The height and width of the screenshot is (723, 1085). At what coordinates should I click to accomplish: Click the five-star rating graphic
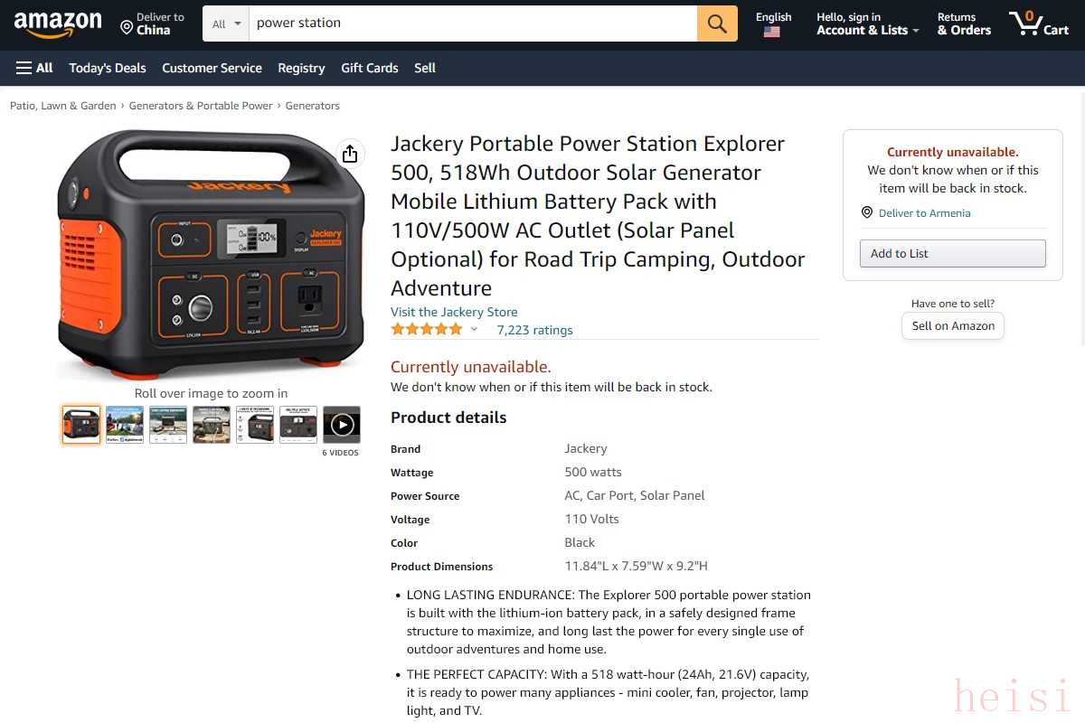click(427, 329)
